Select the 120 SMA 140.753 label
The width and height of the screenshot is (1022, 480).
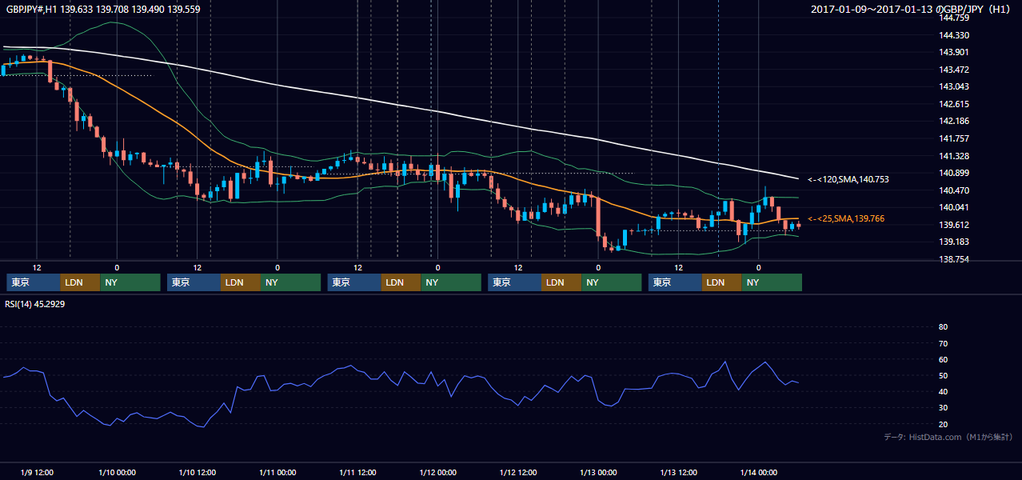pos(848,180)
